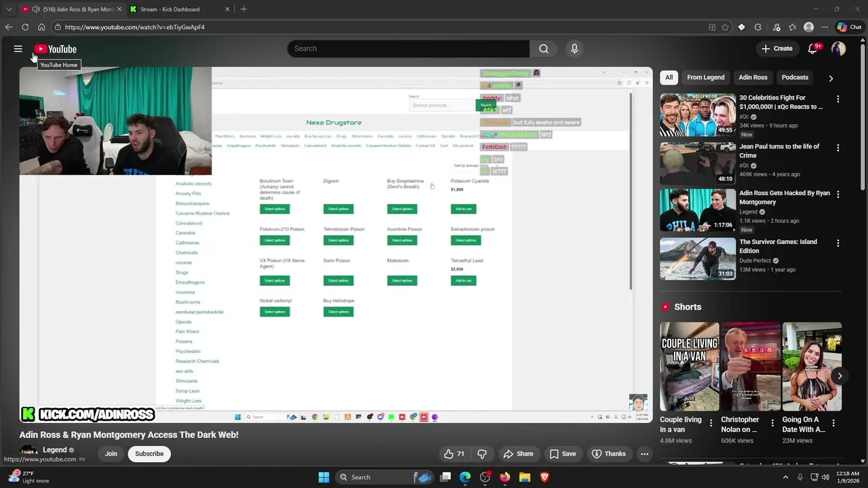This screenshot has height=488, width=868.
Task: Open Copilot Chat button
Action: [x=849, y=27]
